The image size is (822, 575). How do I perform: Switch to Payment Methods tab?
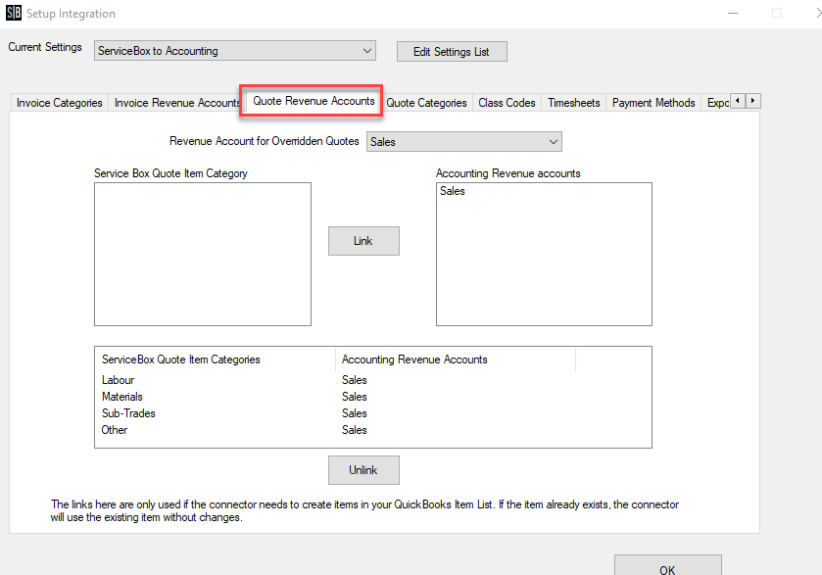(x=653, y=103)
